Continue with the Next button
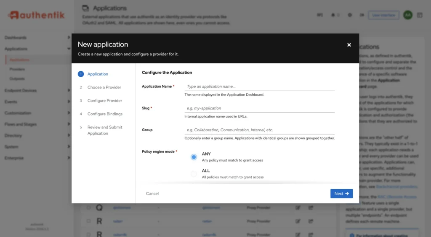The width and height of the screenshot is (431, 237). 341,193
